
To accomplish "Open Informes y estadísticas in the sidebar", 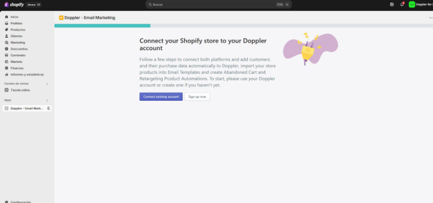I will (27, 74).
